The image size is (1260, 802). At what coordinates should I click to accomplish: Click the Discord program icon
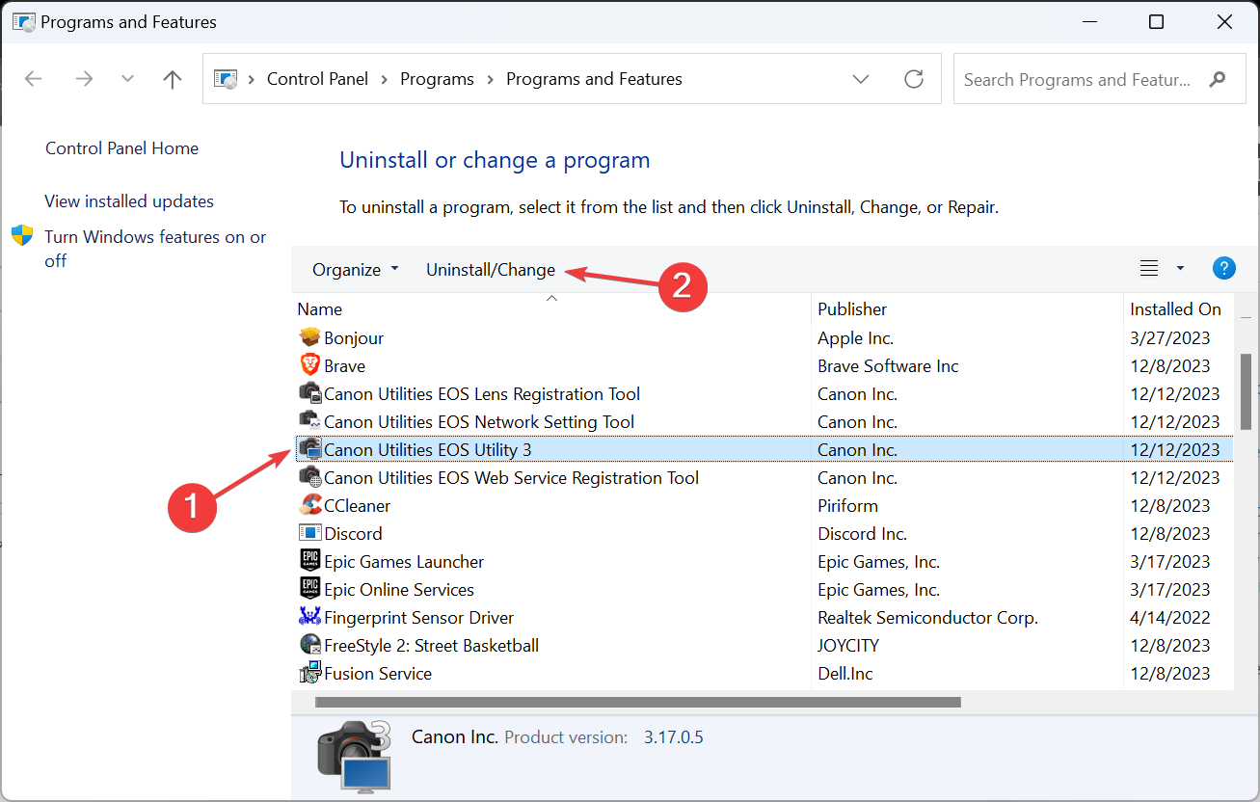pos(309,533)
